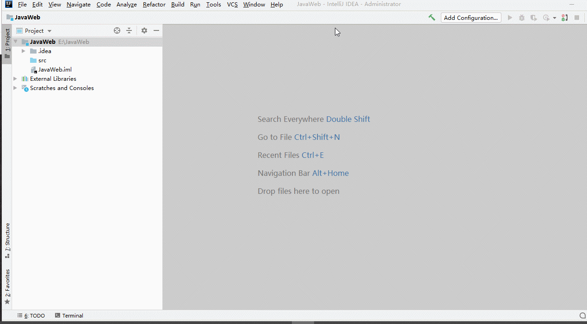Expand the .idea folder
This screenshot has height=324, width=587.
click(24, 51)
